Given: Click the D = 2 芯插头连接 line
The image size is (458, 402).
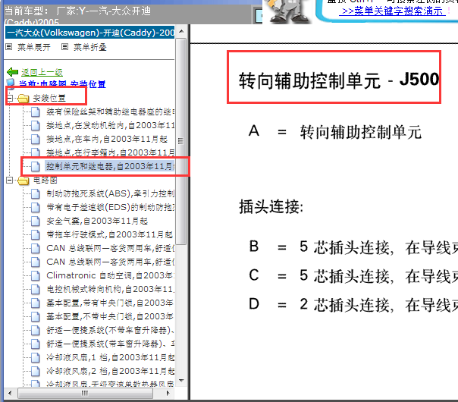Looking at the screenshot, I should (353, 304).
